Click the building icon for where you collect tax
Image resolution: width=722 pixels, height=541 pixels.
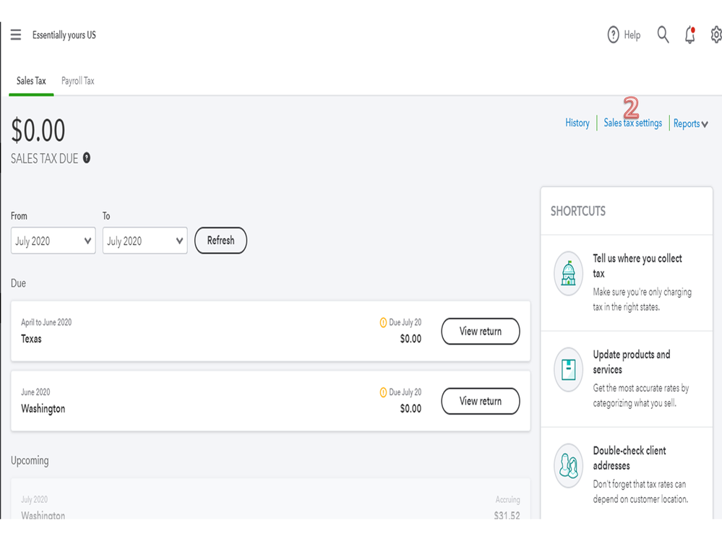tap(568, 274)
